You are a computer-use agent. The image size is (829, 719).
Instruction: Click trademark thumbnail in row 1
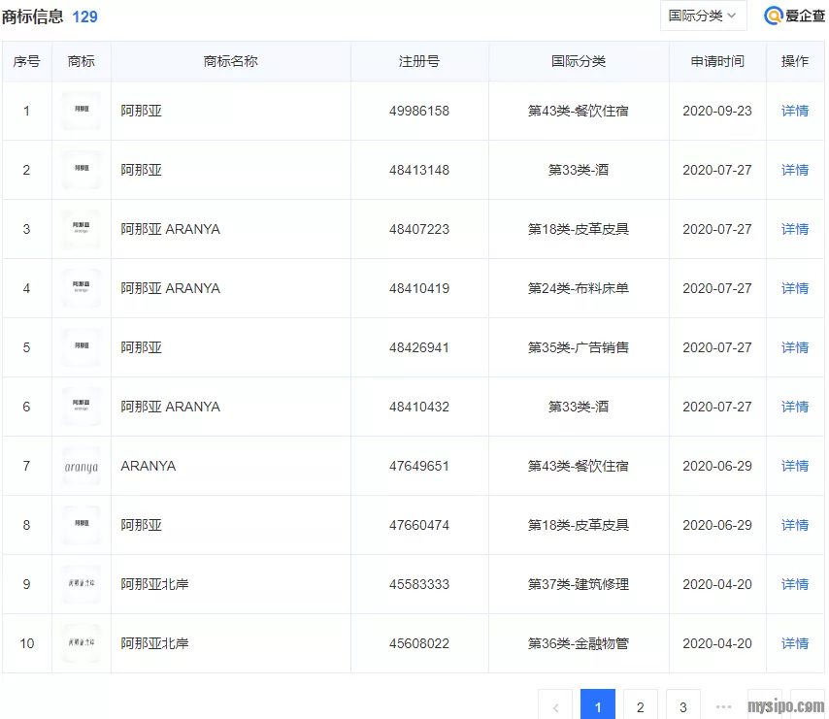(x=82, y=111)
